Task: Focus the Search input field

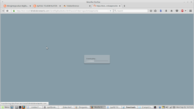Action: [131, 11]
